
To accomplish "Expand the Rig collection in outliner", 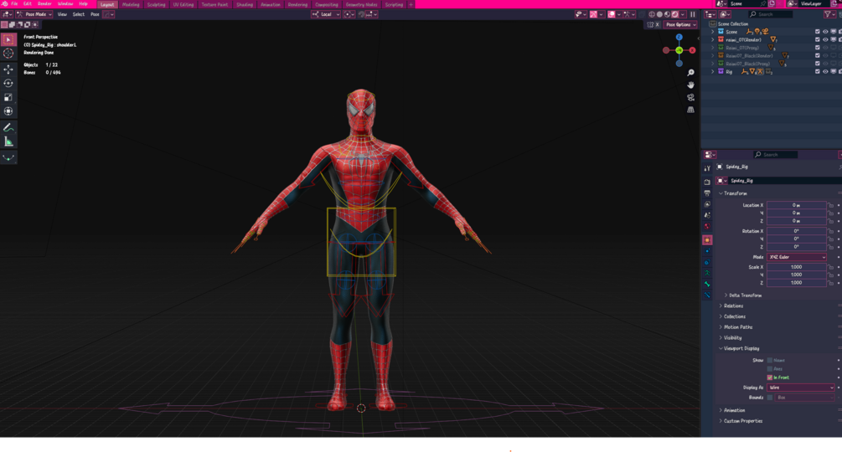I will pos(713,71).
